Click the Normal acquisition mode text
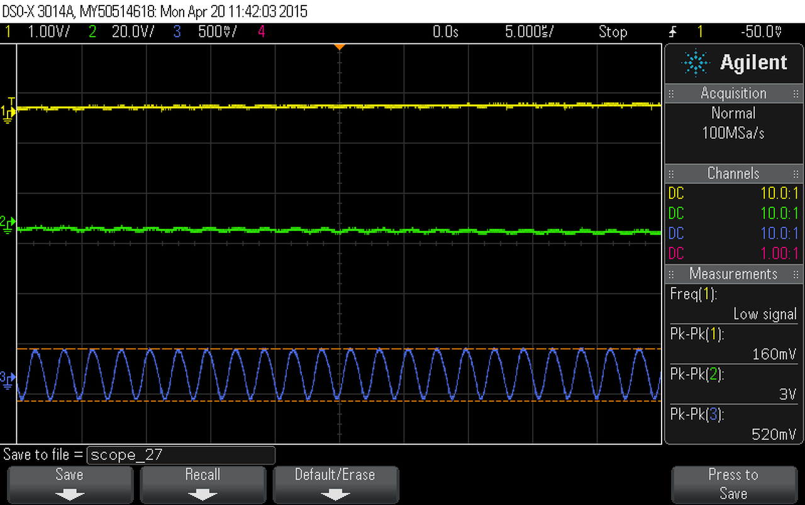Screen dimensions: 805x505 (x=733, y=113)
